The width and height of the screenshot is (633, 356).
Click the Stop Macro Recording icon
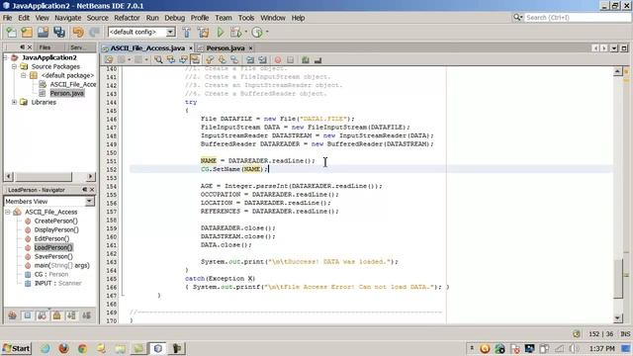pyautogui.click(x=290, y=60)
